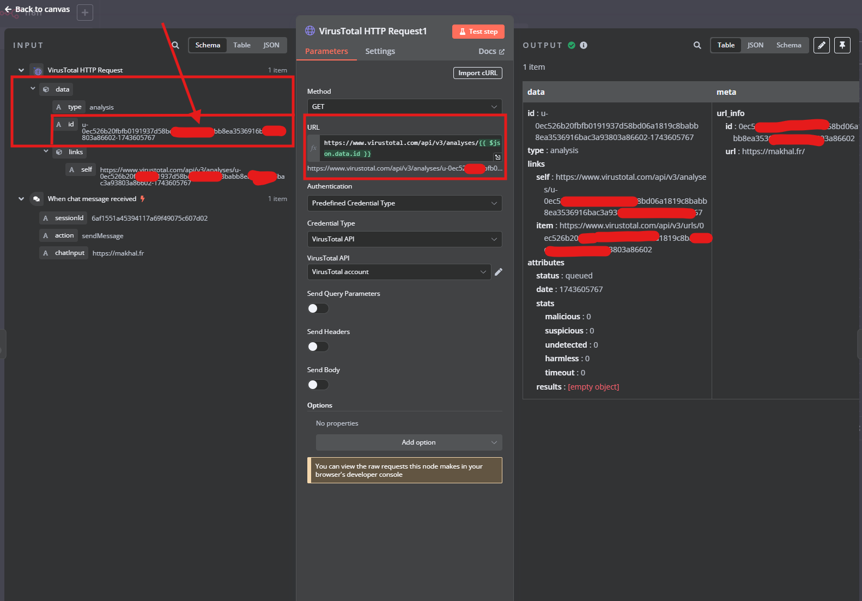Open search in the INPUT panel
Screen dimensions: 862x601
click(175, 45)
